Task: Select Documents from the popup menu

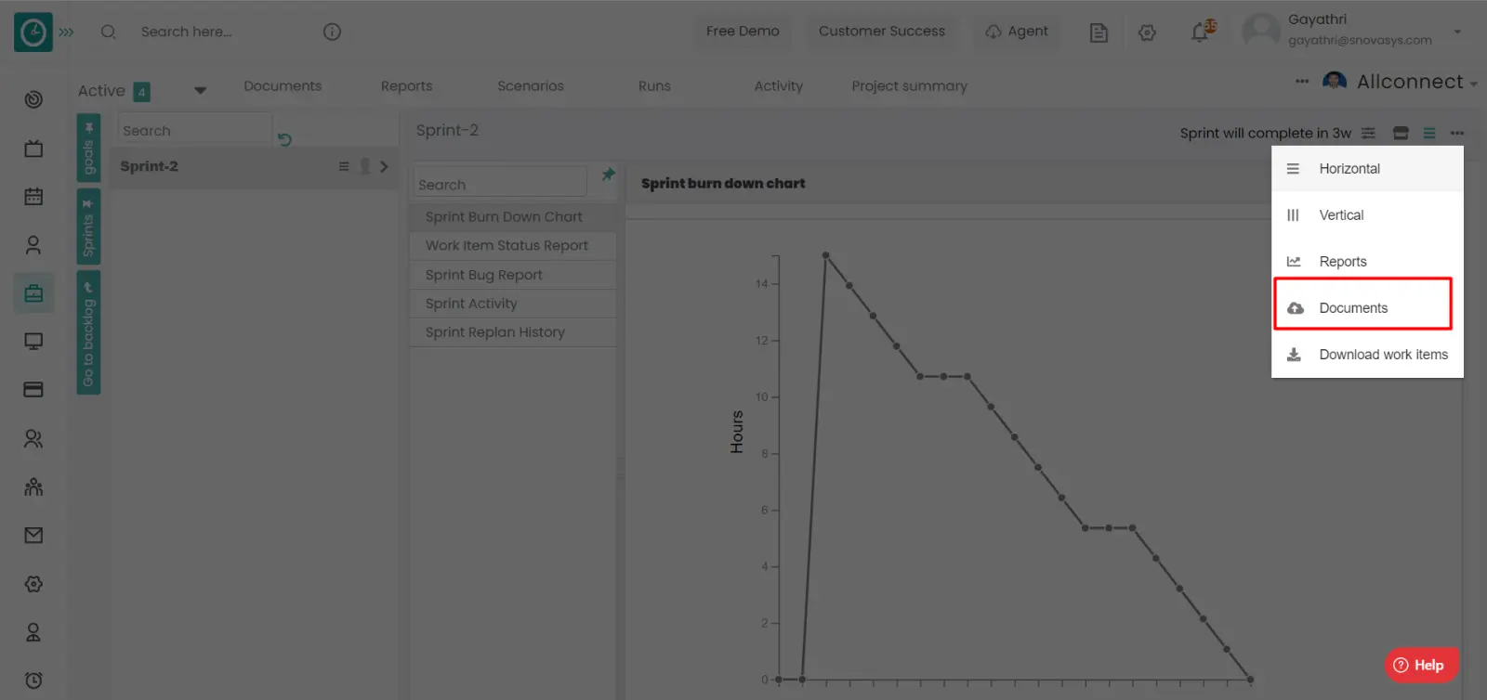Action: point(1353,308)
